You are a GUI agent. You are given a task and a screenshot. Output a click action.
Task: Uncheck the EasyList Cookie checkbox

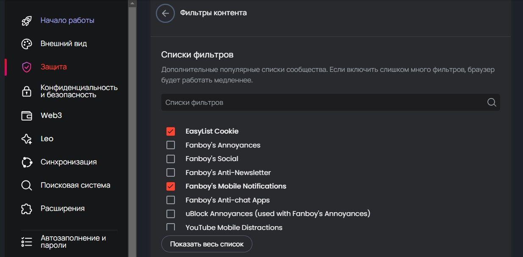(171, 131)
